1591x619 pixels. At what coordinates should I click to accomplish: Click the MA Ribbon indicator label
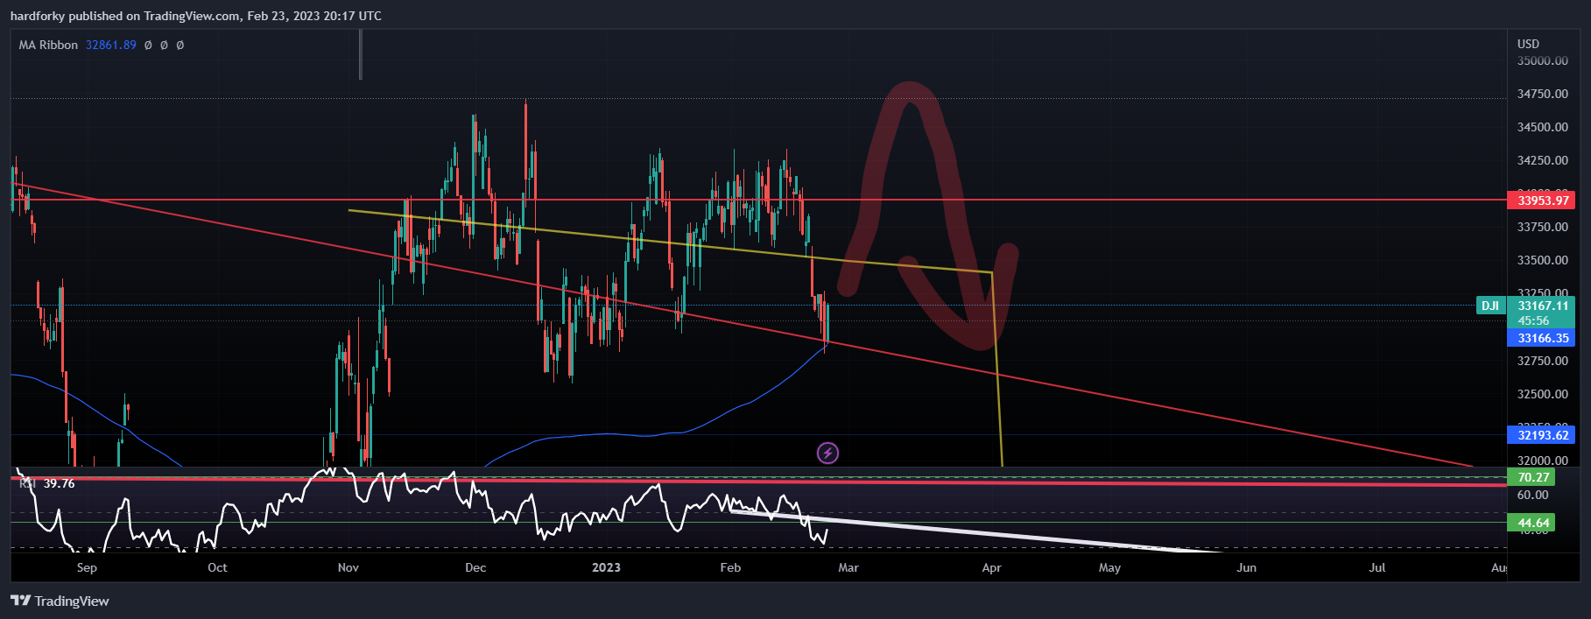(x=48, y=45)
